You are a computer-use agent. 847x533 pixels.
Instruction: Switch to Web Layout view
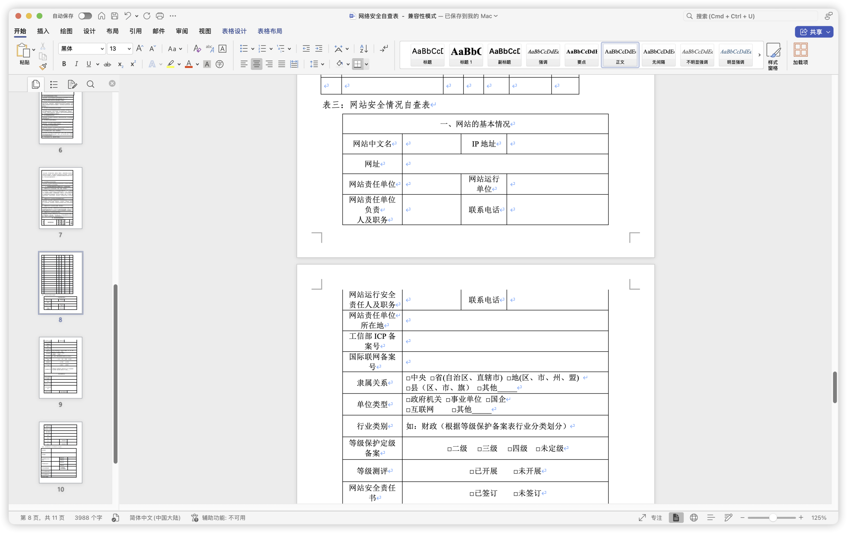[x=693, y=517]
